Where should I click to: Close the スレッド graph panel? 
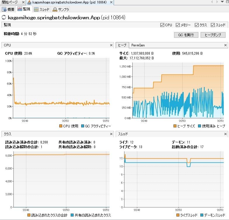click(225, 134)
